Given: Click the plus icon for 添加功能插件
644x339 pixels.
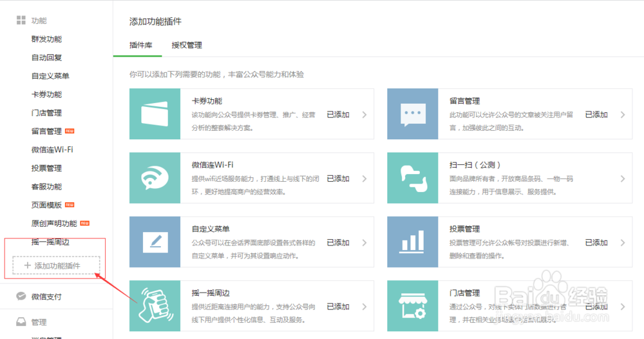Looking at the screenshot, I should coord(28,266).
